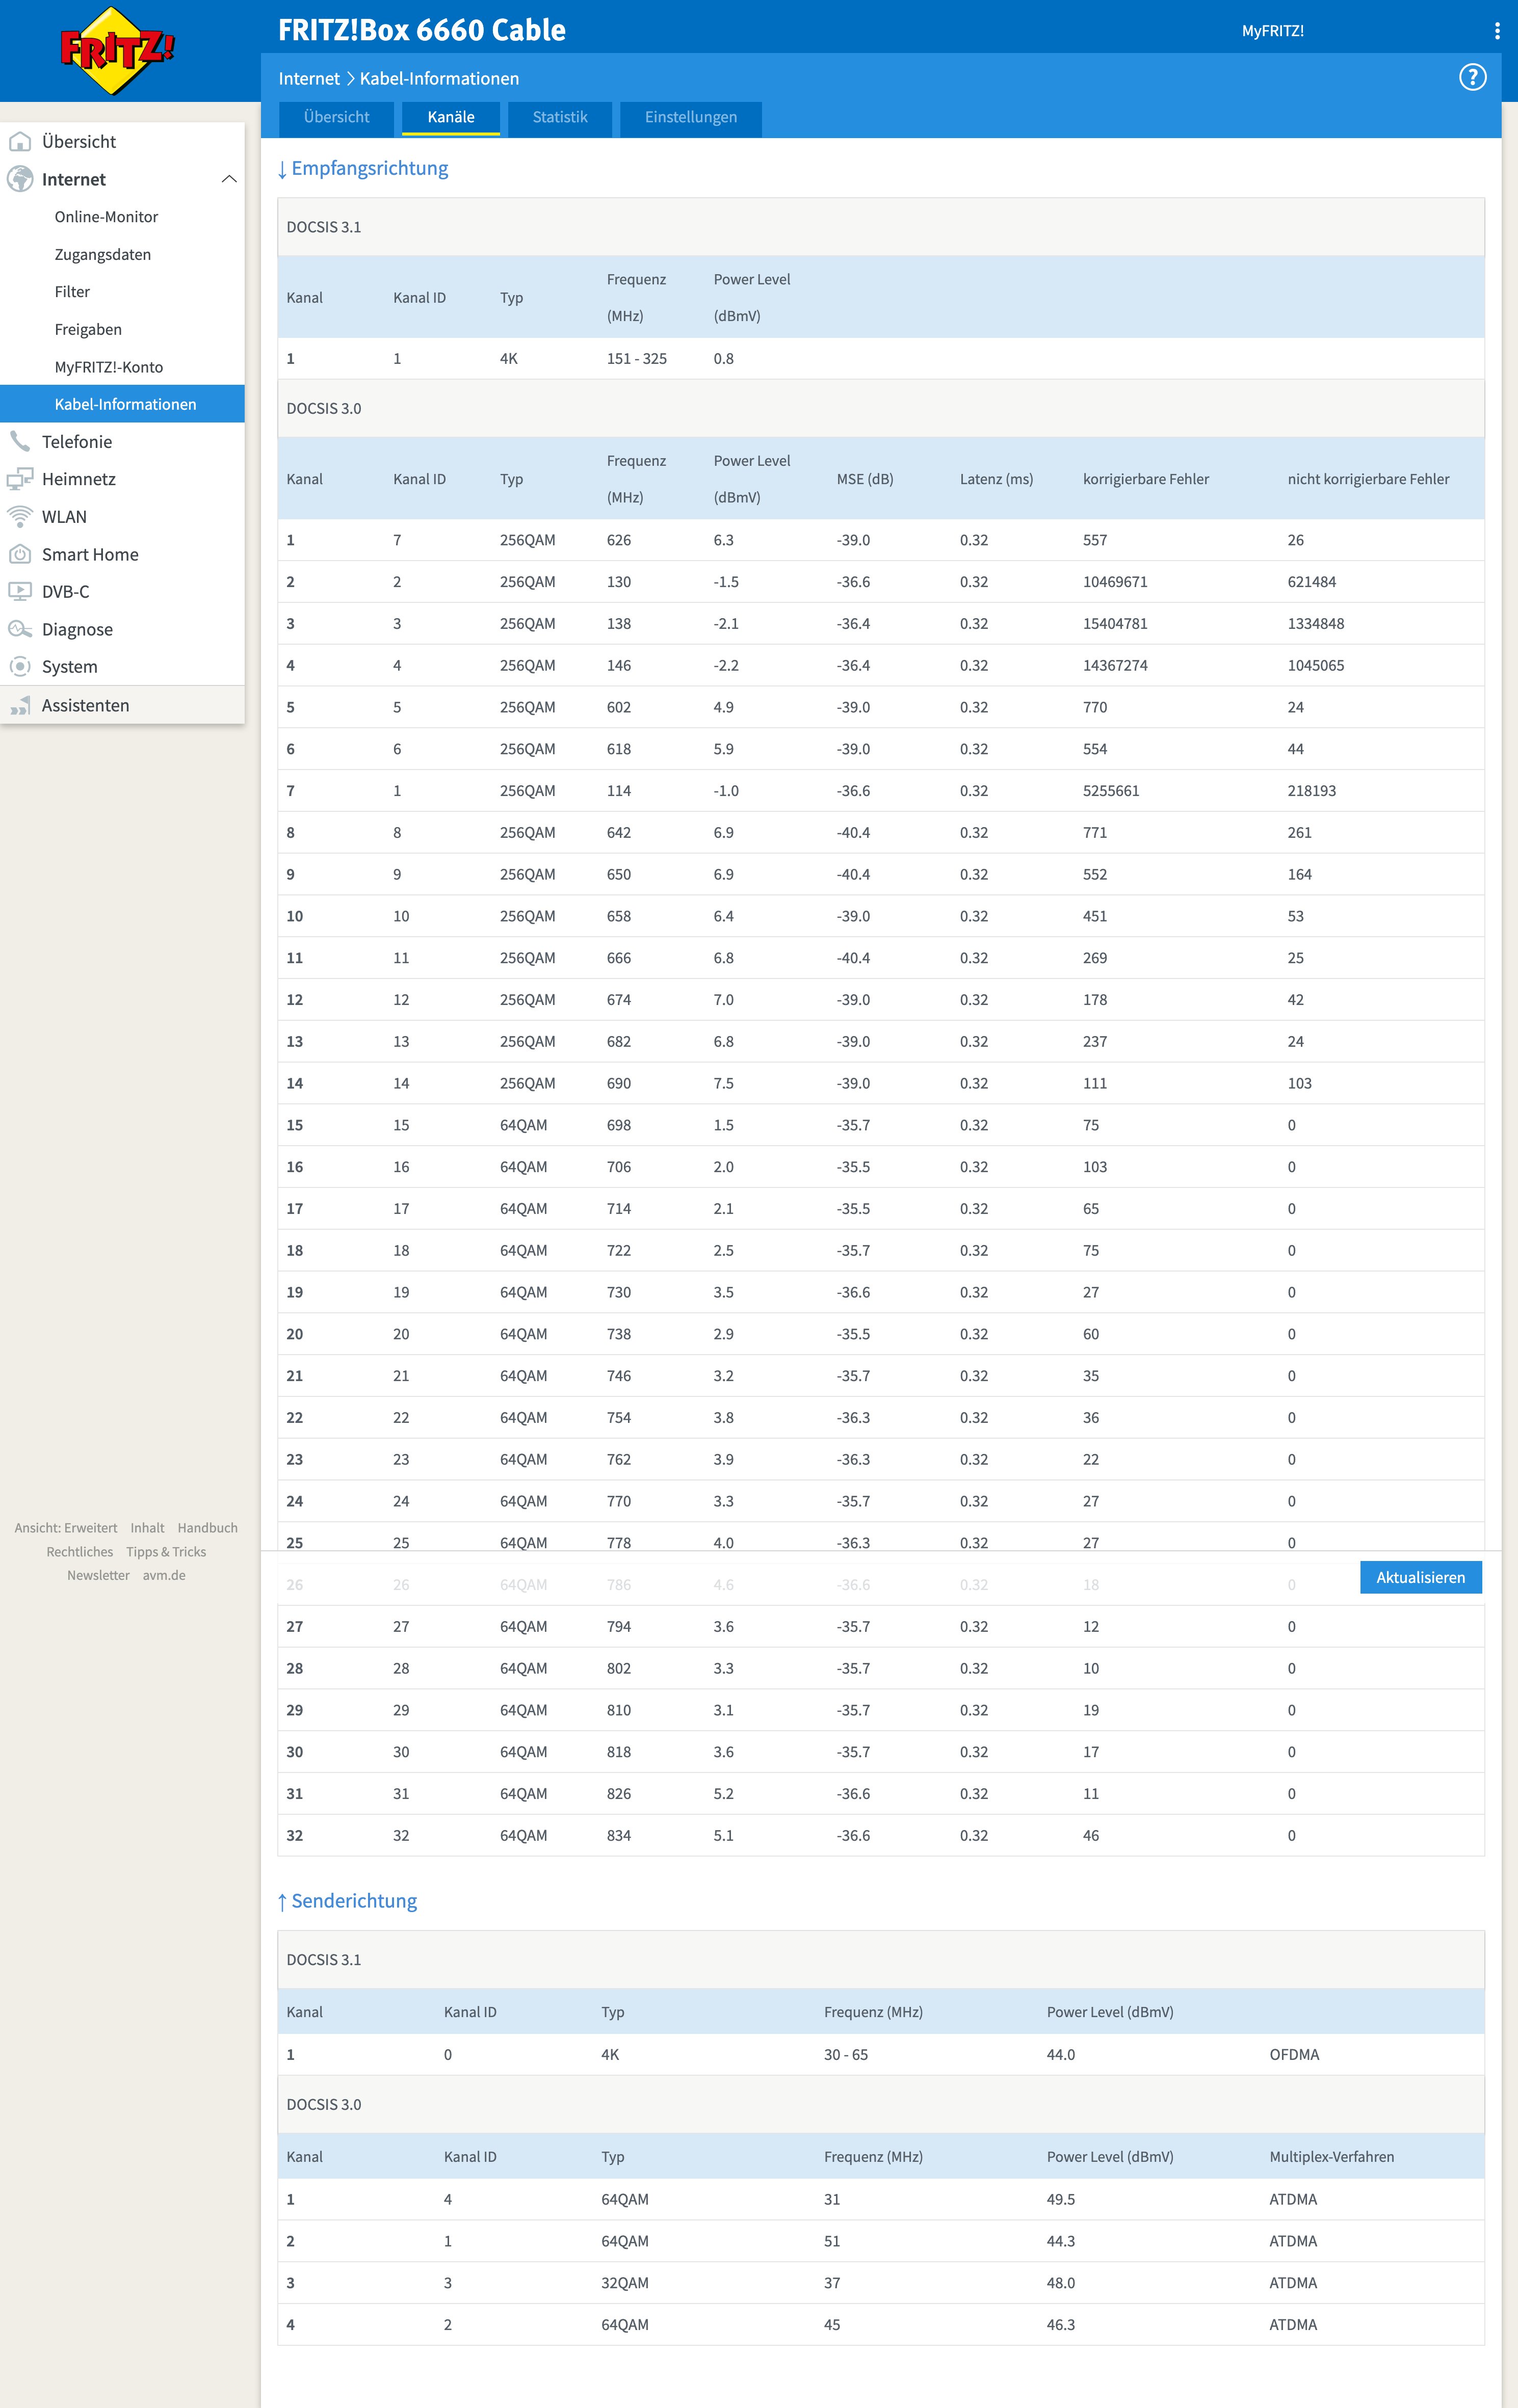Open the Übersicht tab of Kabel-Informationen
The image size is (1518, 2408).
pos(336,117)
